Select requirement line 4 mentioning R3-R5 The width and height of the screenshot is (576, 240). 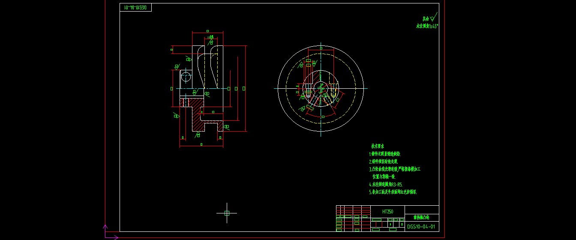tap(386, 184)
